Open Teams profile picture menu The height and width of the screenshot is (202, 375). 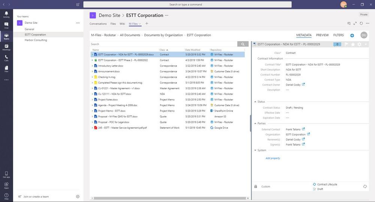point(343,4)
